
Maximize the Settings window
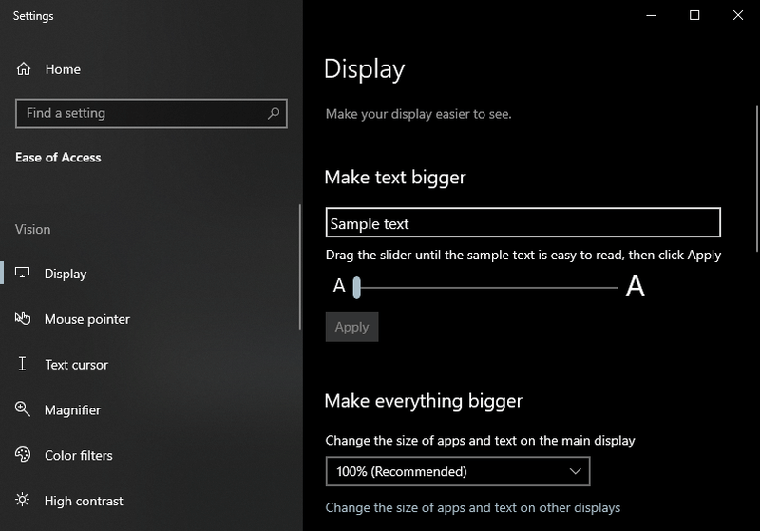click(x=694, y=15)
